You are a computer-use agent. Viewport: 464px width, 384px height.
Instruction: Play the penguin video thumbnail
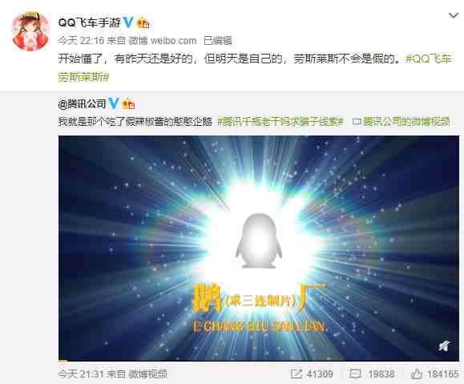coord(259,248)
